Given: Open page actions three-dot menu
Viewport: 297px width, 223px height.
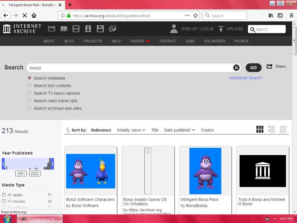Looking at the screenshot, I should (187, 16).
